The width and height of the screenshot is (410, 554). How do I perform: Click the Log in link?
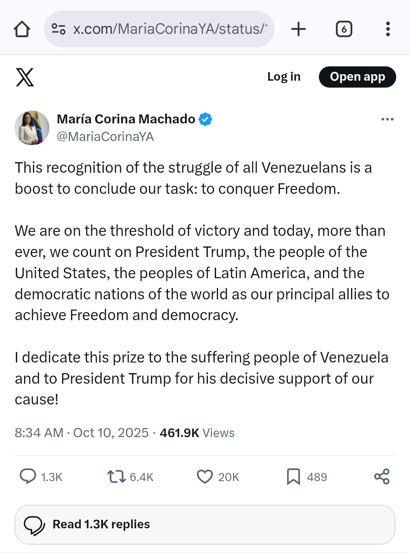(284, 77)
